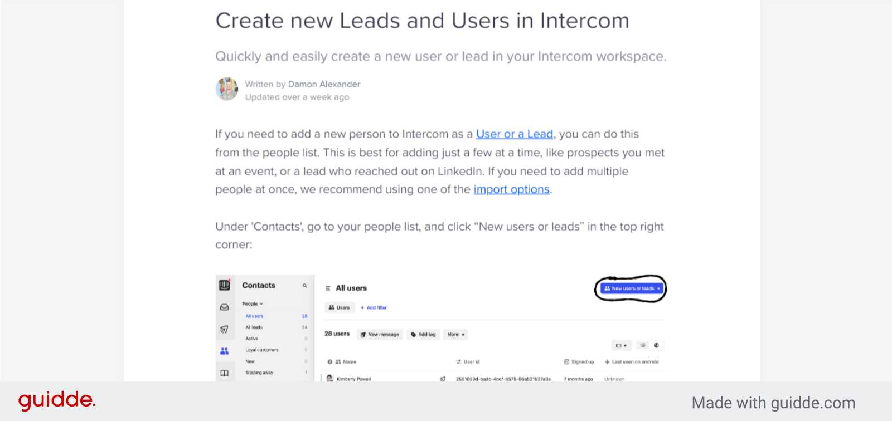Select Slipping away in the People list
Image resolution: width=892 pixels, height=421 pixels.
[x=259, y=373]
